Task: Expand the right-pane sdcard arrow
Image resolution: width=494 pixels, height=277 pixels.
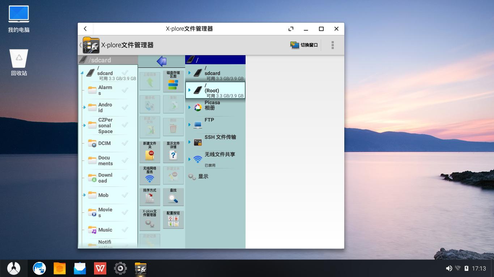Action: [x=189, y=73]
